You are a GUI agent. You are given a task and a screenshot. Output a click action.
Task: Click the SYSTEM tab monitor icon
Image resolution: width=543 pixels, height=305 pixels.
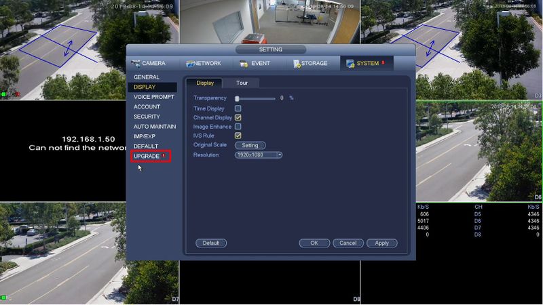click(x=350, y=64)
